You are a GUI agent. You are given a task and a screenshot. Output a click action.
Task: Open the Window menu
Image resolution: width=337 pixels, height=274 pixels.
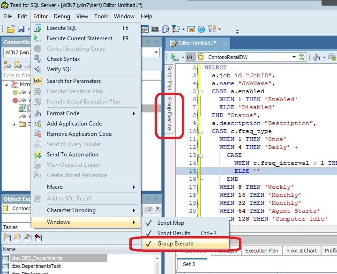point(124,16)
